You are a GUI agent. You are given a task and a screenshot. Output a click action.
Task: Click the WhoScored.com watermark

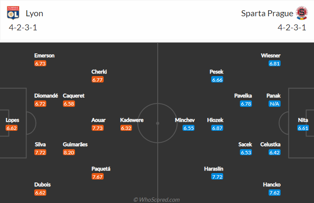[157, 200]
